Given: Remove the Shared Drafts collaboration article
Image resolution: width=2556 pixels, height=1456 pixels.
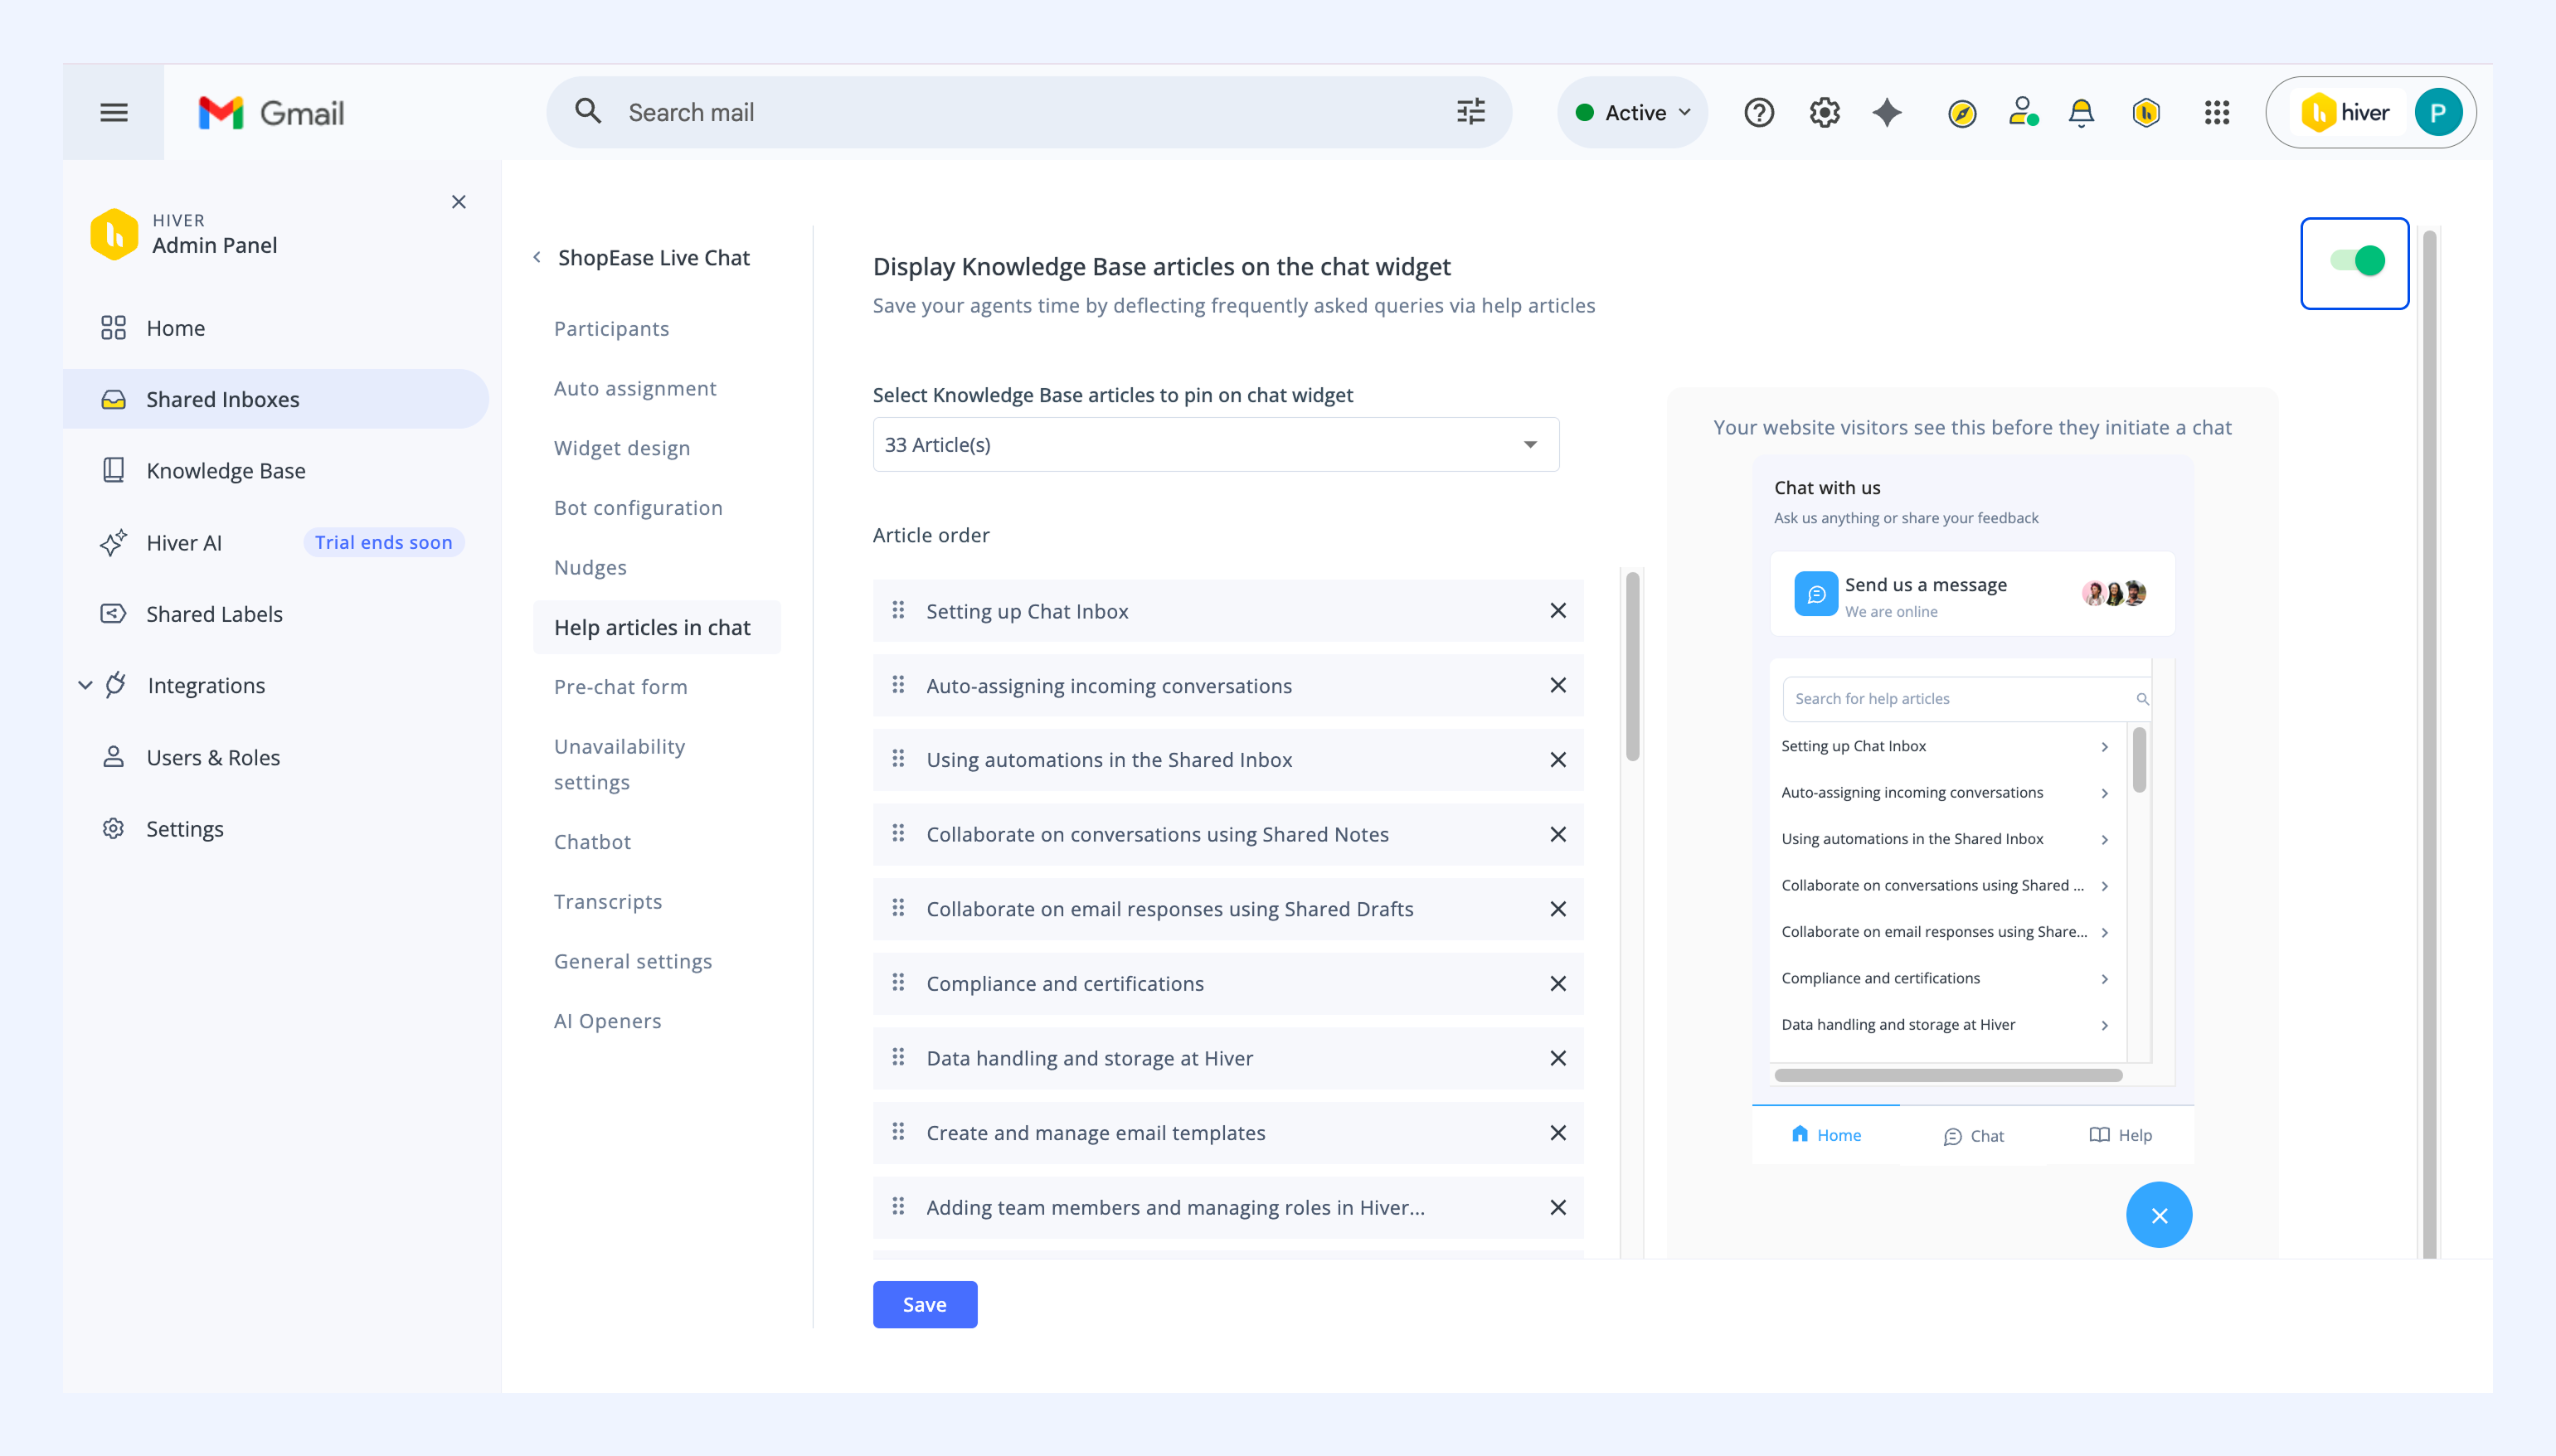Looking at the screenshot, I should point(1557,909).
